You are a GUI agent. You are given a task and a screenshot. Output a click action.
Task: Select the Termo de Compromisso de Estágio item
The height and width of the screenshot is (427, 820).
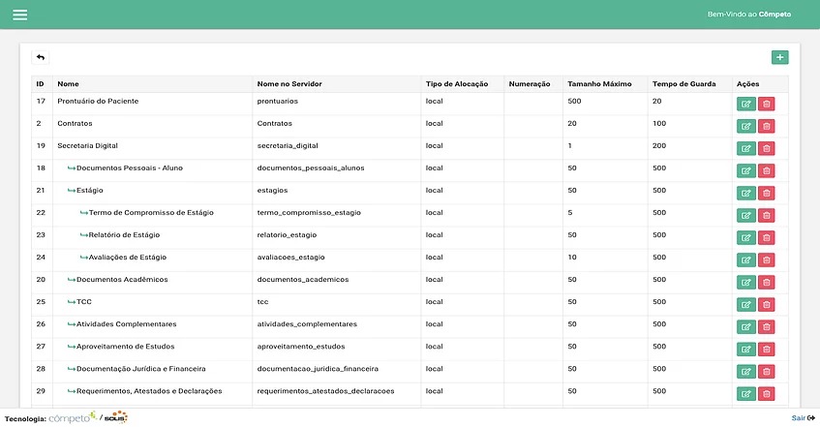click(150, 212)
